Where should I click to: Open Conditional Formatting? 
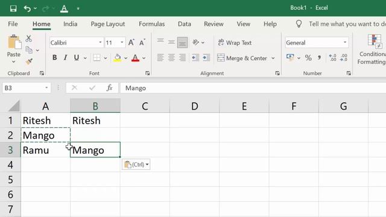[x=372, y=49]
